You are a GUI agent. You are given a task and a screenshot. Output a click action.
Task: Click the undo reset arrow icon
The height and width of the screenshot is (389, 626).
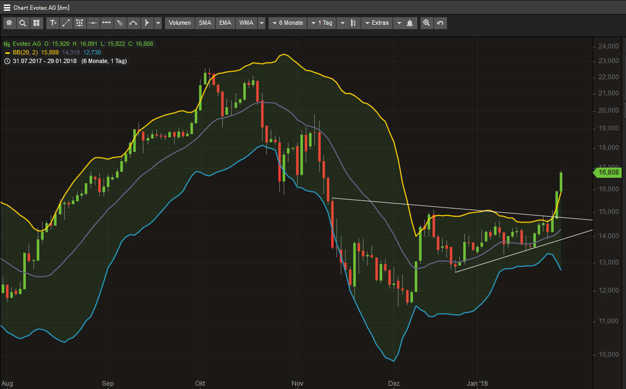tap(440, 23)
